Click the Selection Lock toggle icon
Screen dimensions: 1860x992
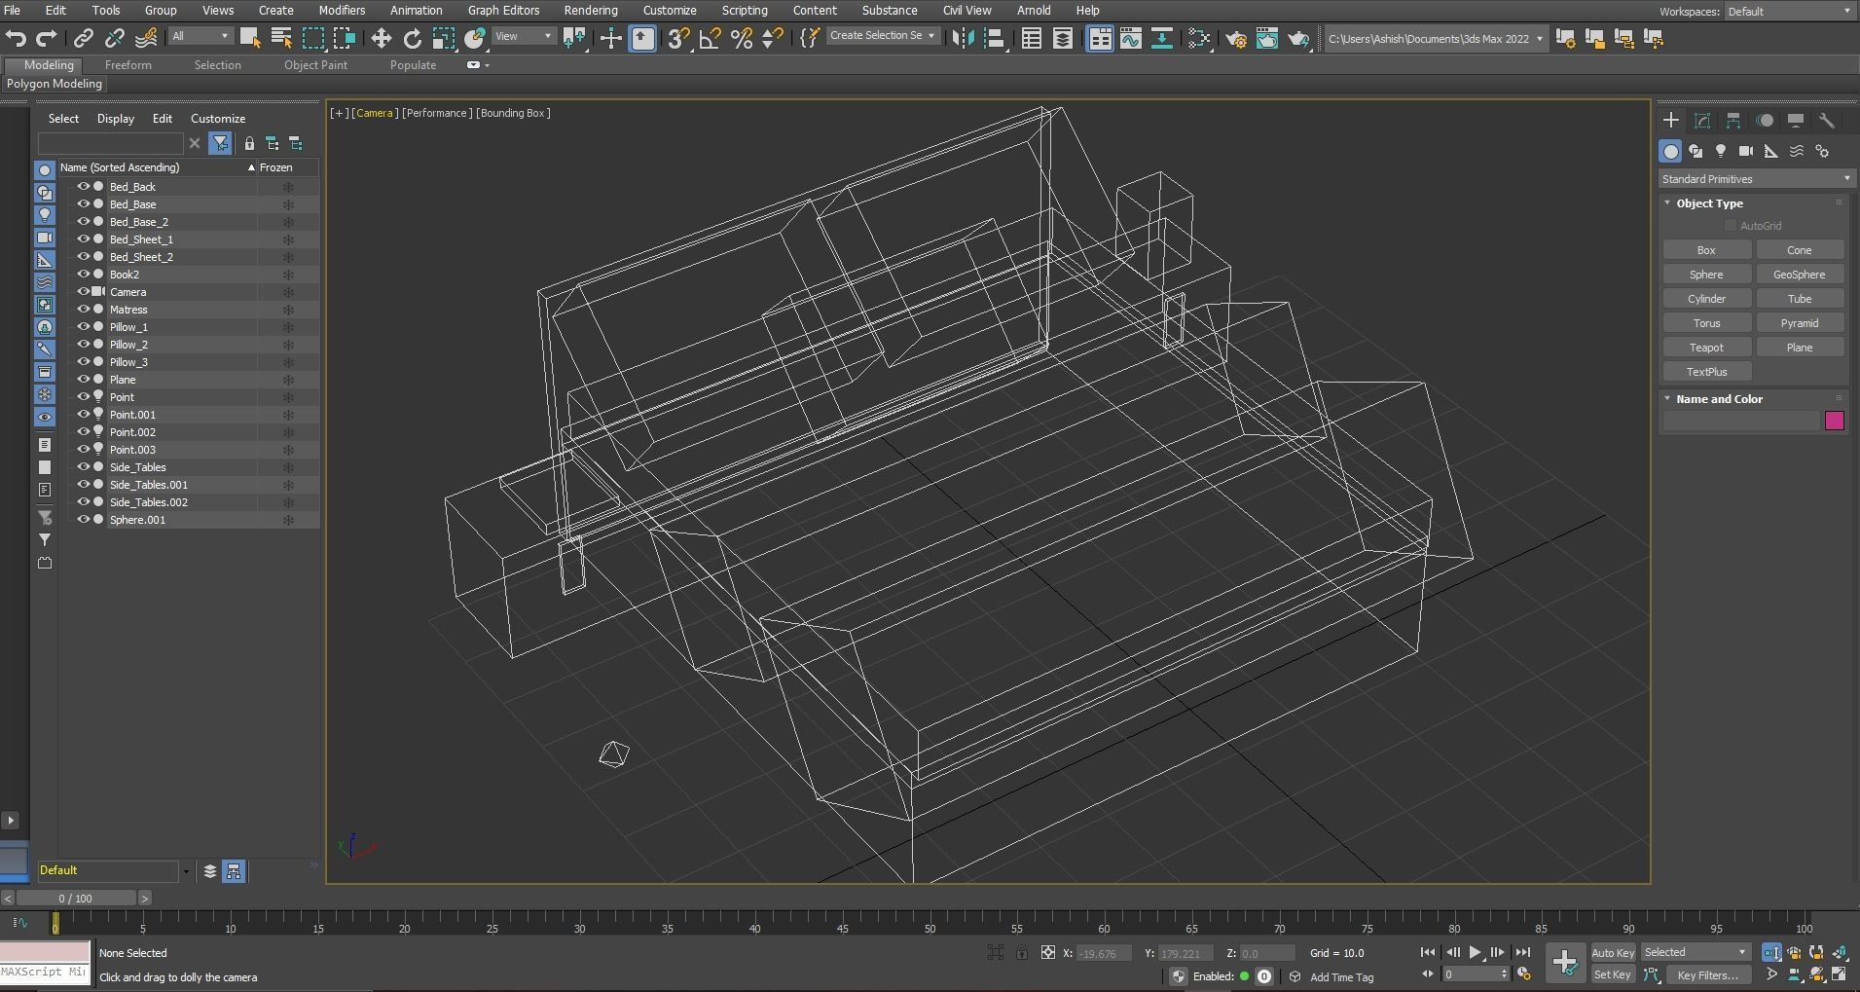coord(1021,952)
